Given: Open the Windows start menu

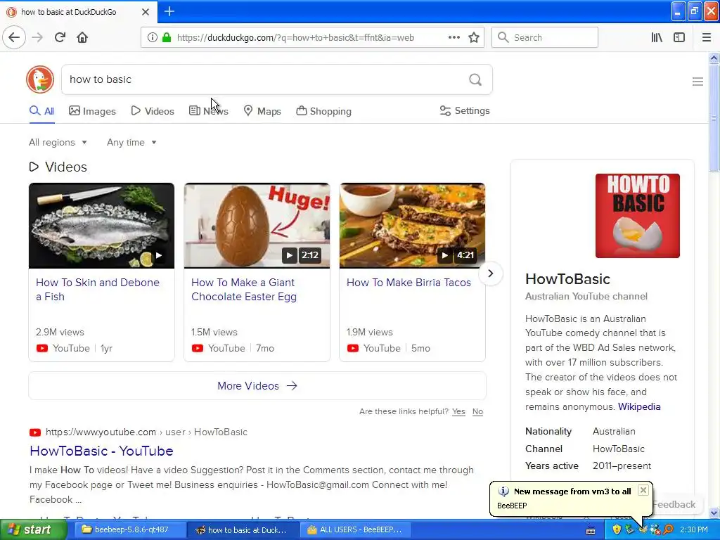Looking at the screenshot, I should [x=33, y=529].
